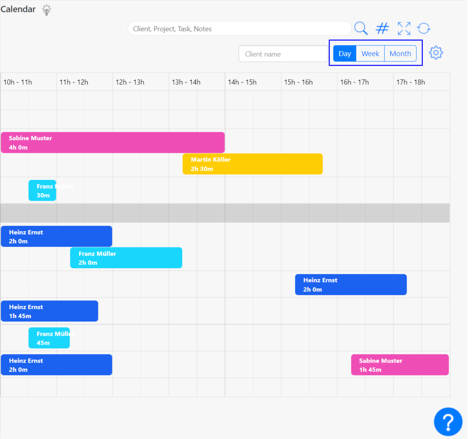Select the pink Sabine Muster 1h 45m event
476x439 pixels.
point(400,365)
